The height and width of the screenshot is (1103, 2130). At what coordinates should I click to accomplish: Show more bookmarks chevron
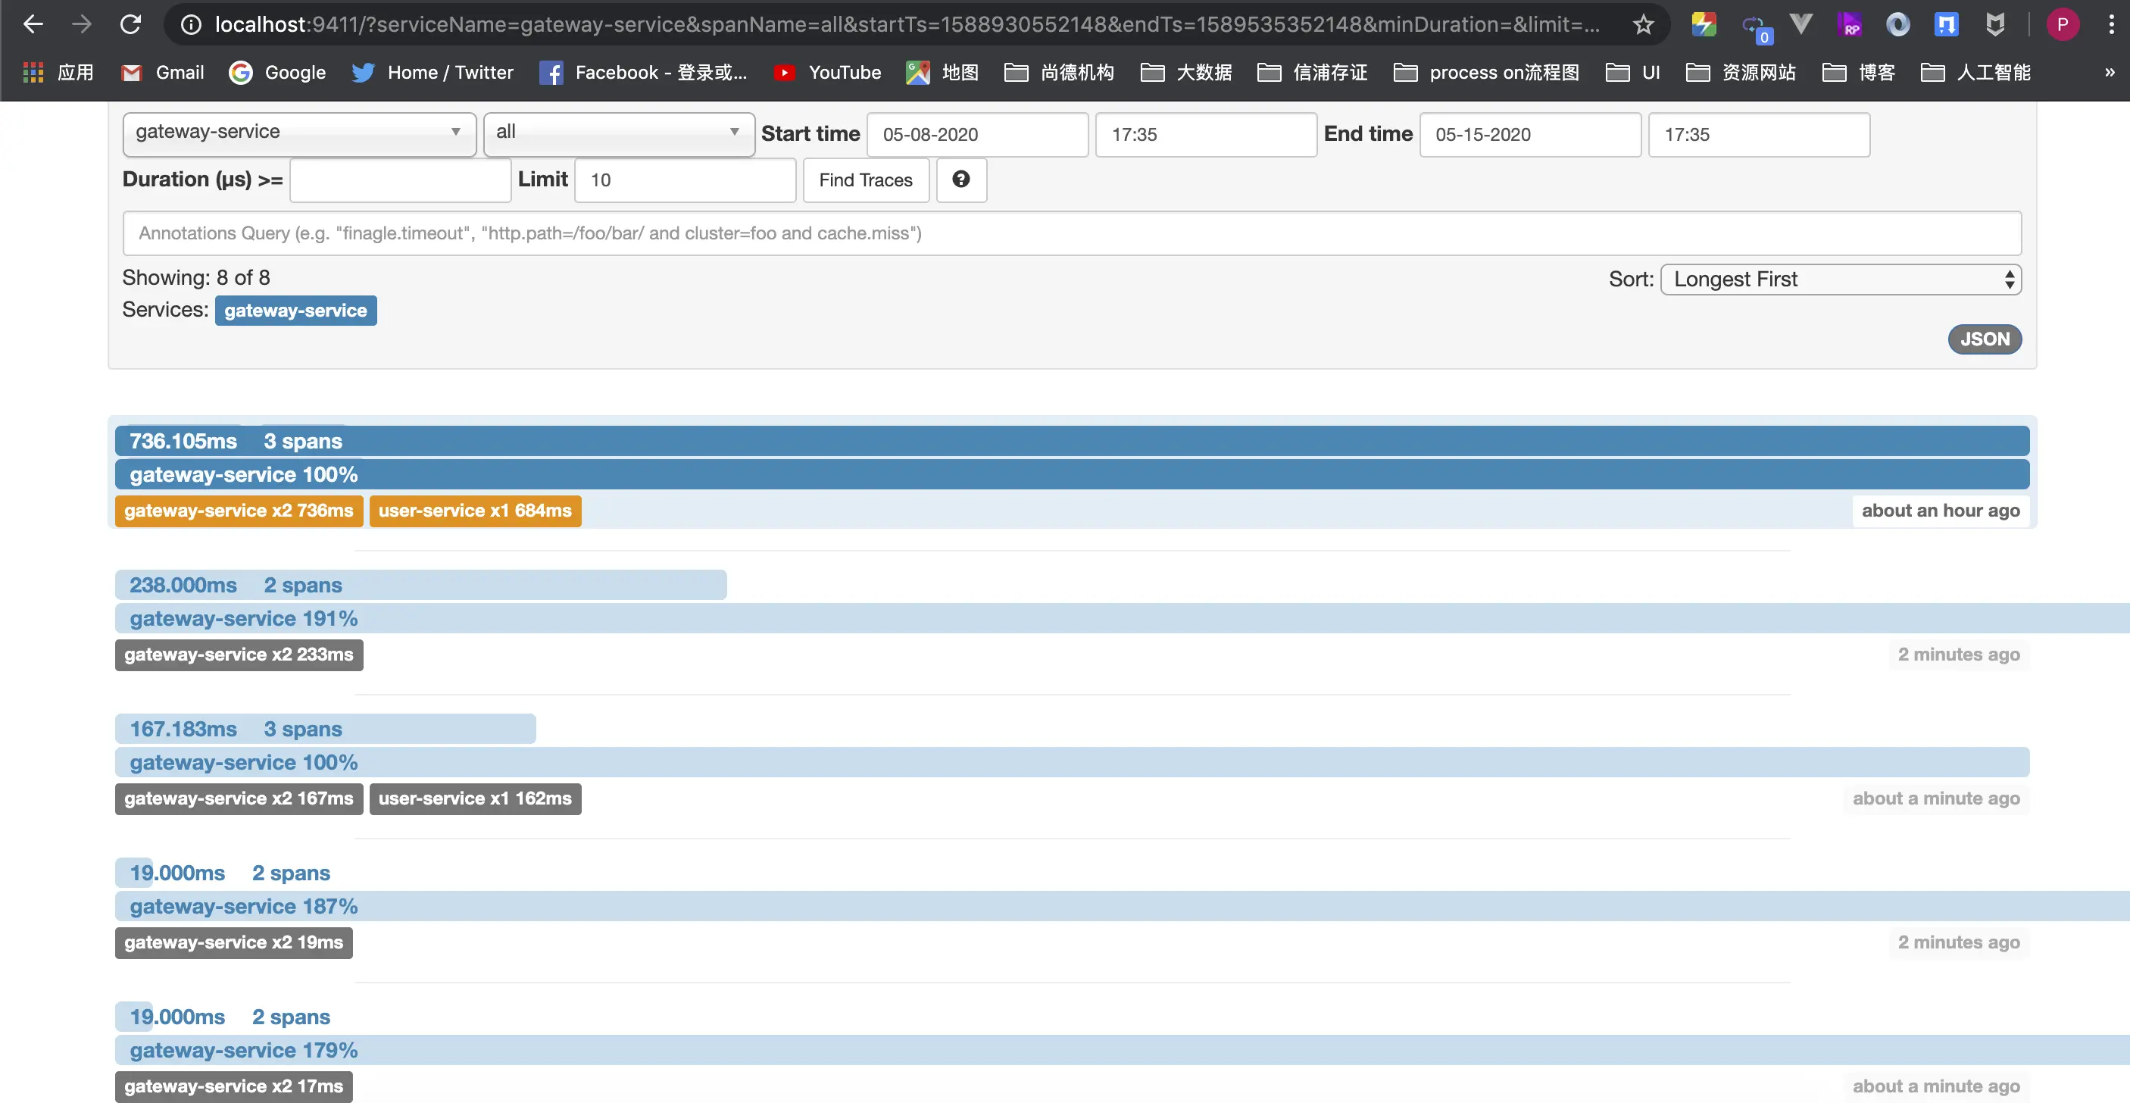(x=2110, y=73)
